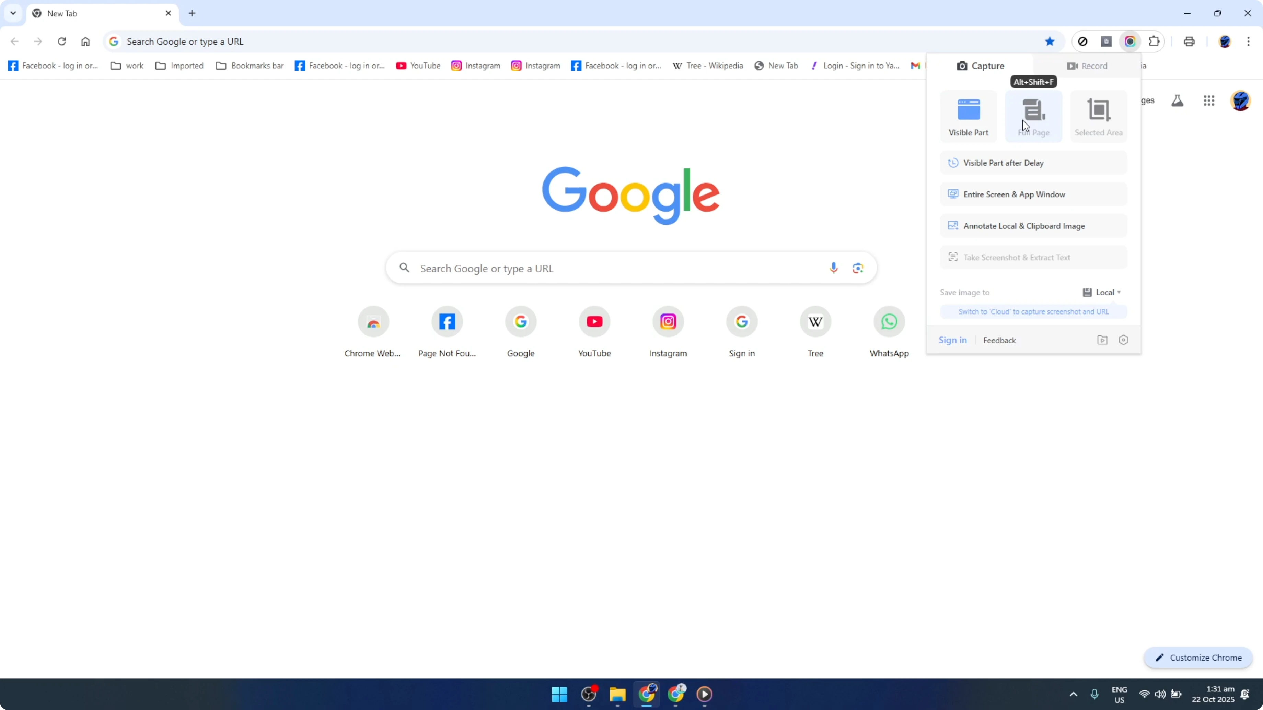
Task: Select the "Visible Part" capture option
Action: coord(969,116)
